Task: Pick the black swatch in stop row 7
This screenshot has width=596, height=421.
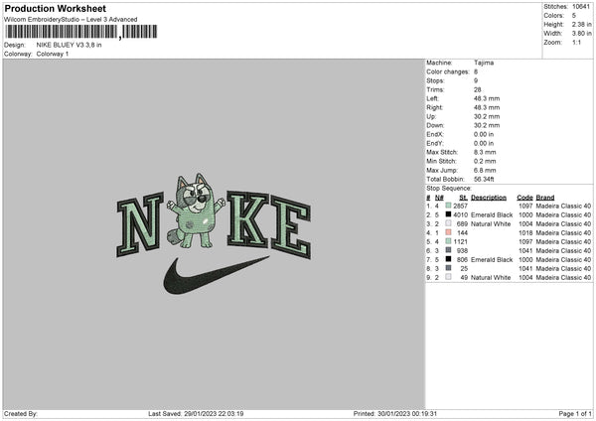Action: point(449,259)
